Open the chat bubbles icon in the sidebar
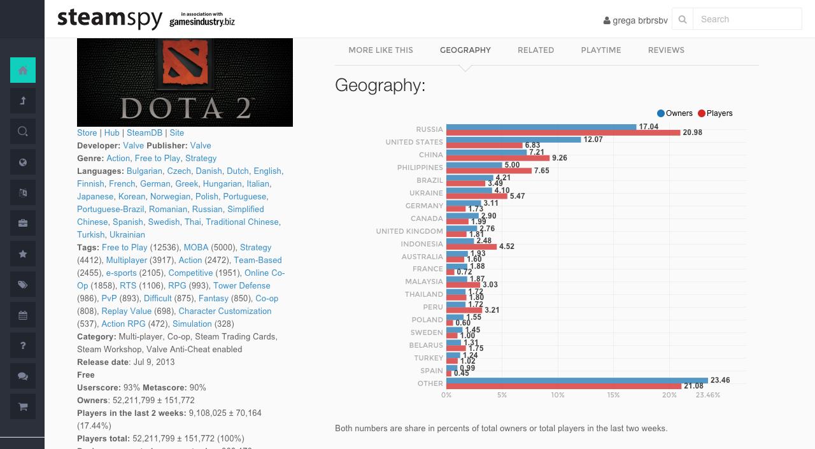815x449 pixels. tap(23, 376)
